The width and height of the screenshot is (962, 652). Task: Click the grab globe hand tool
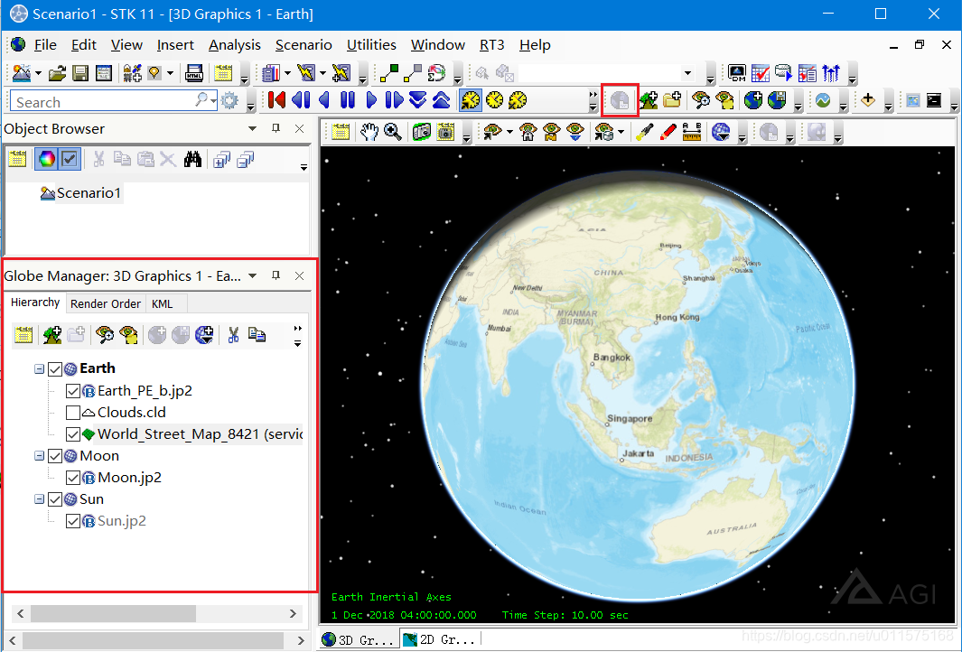click(x=369, y=131)
